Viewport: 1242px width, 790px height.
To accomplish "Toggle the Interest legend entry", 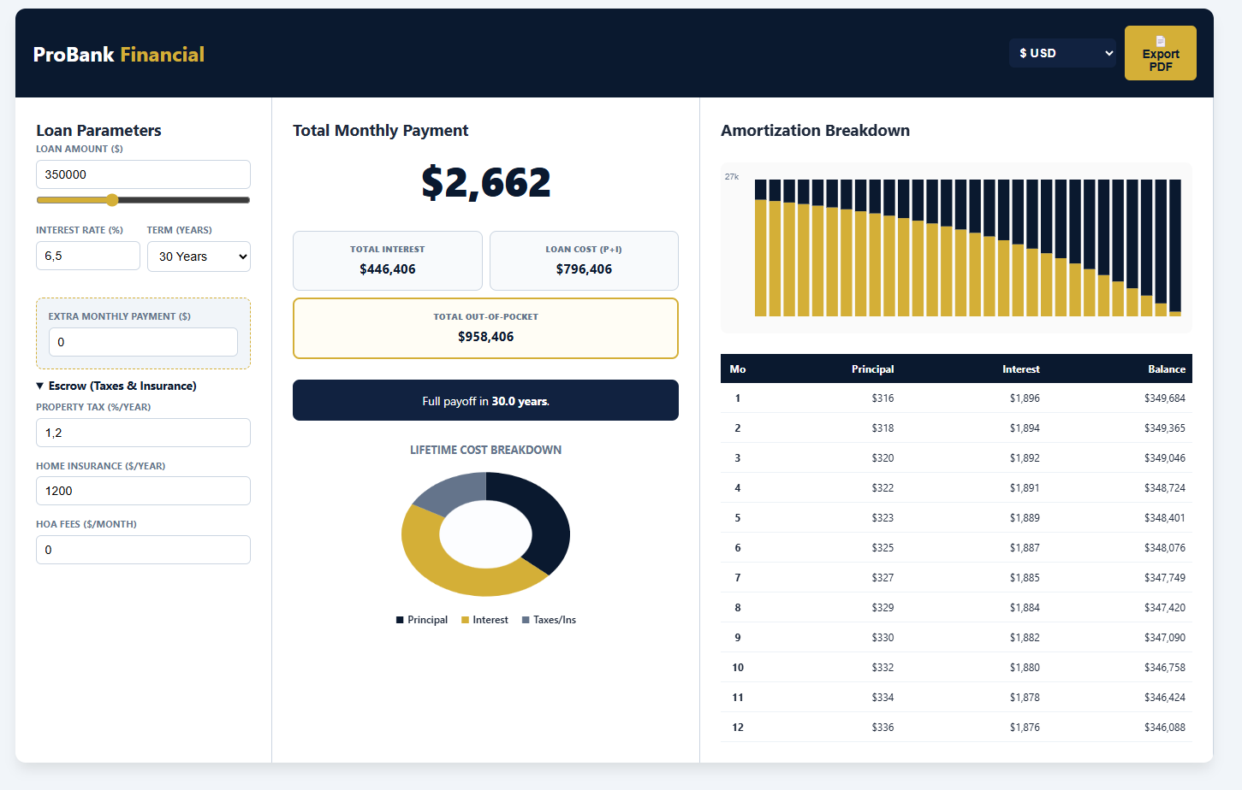I will [484, 620].
